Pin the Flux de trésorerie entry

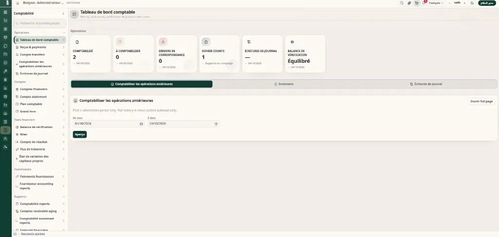pyautogui.click(x=64, y=149)
